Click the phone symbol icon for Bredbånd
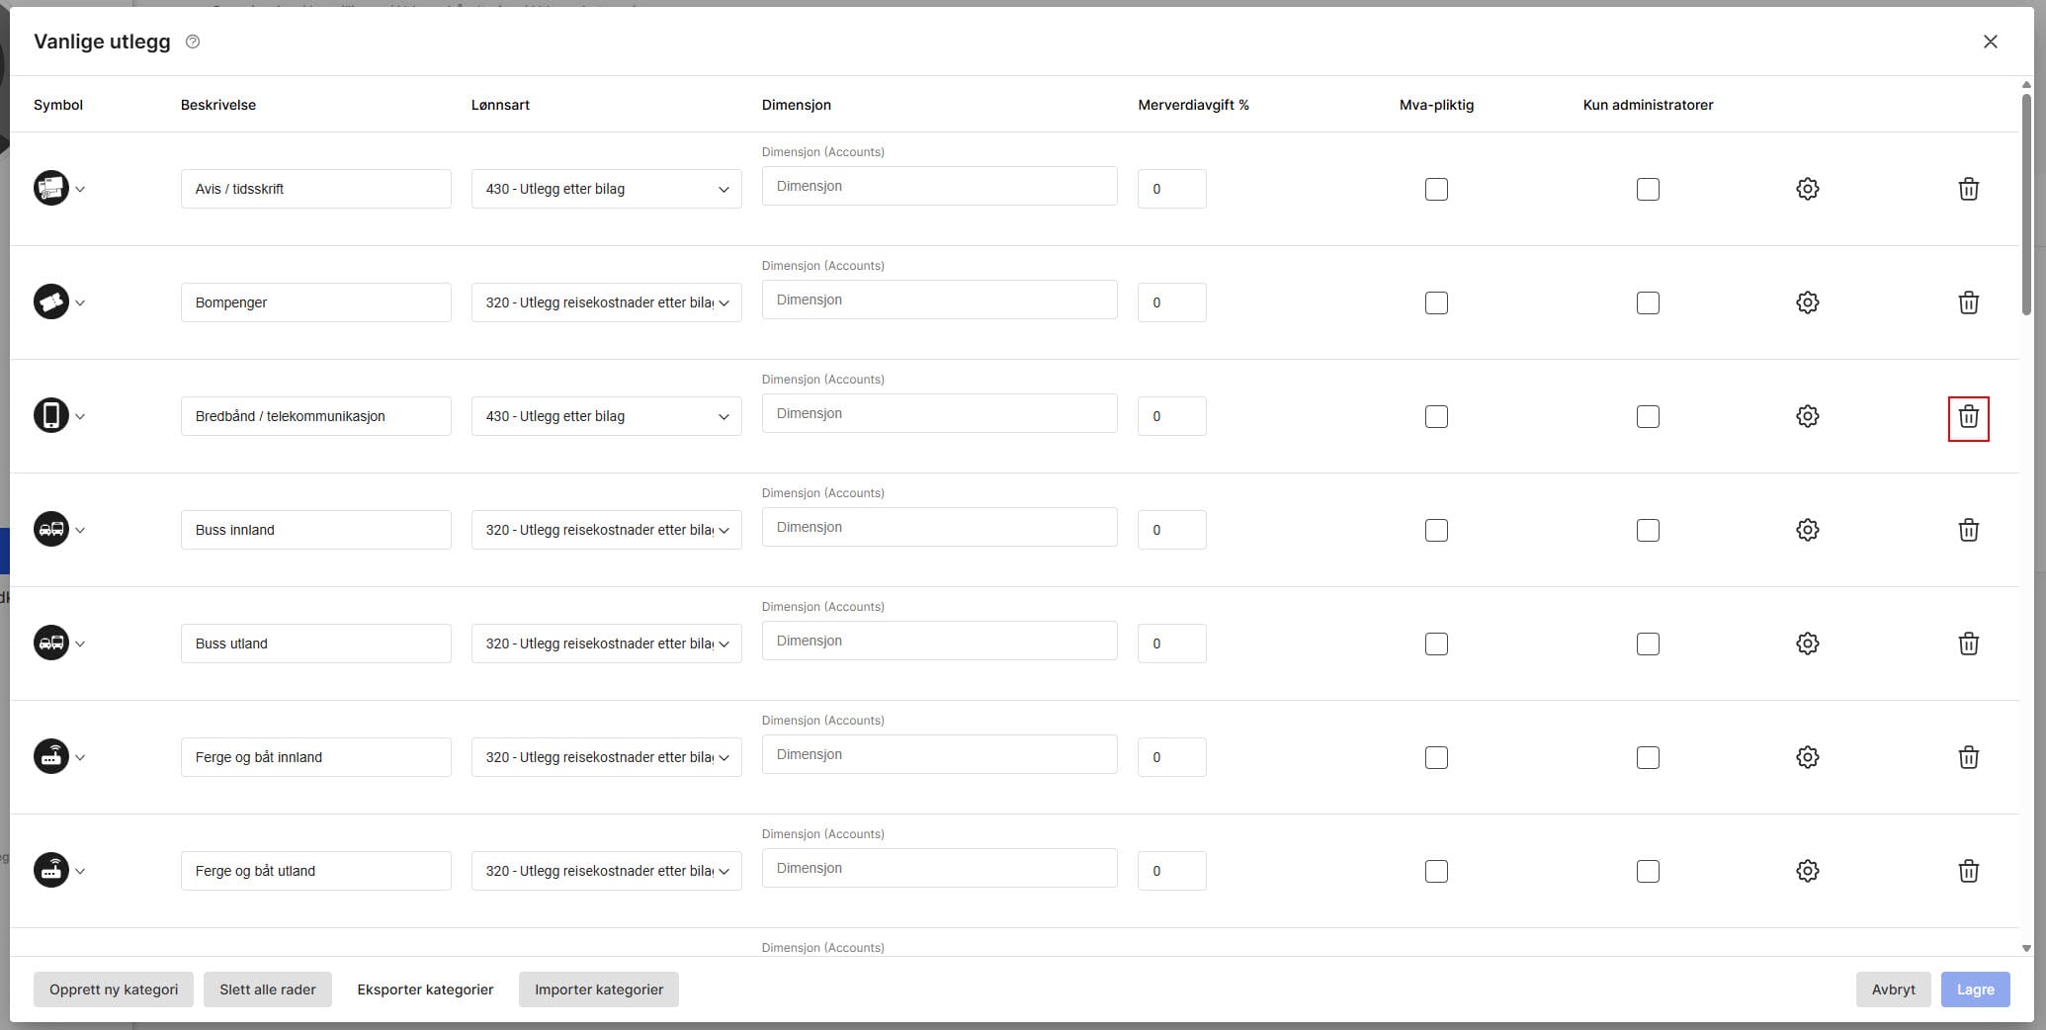This screenshot has height=1030, width=2046. coord(51,416)
